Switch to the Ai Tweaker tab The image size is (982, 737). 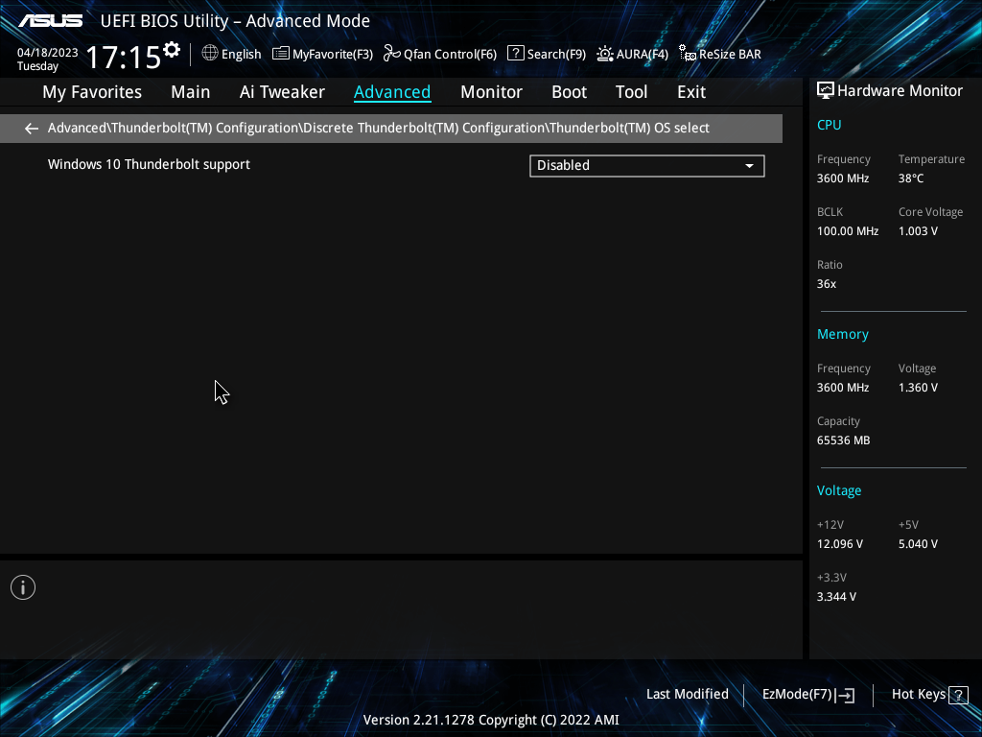click(x=282, y=92)
